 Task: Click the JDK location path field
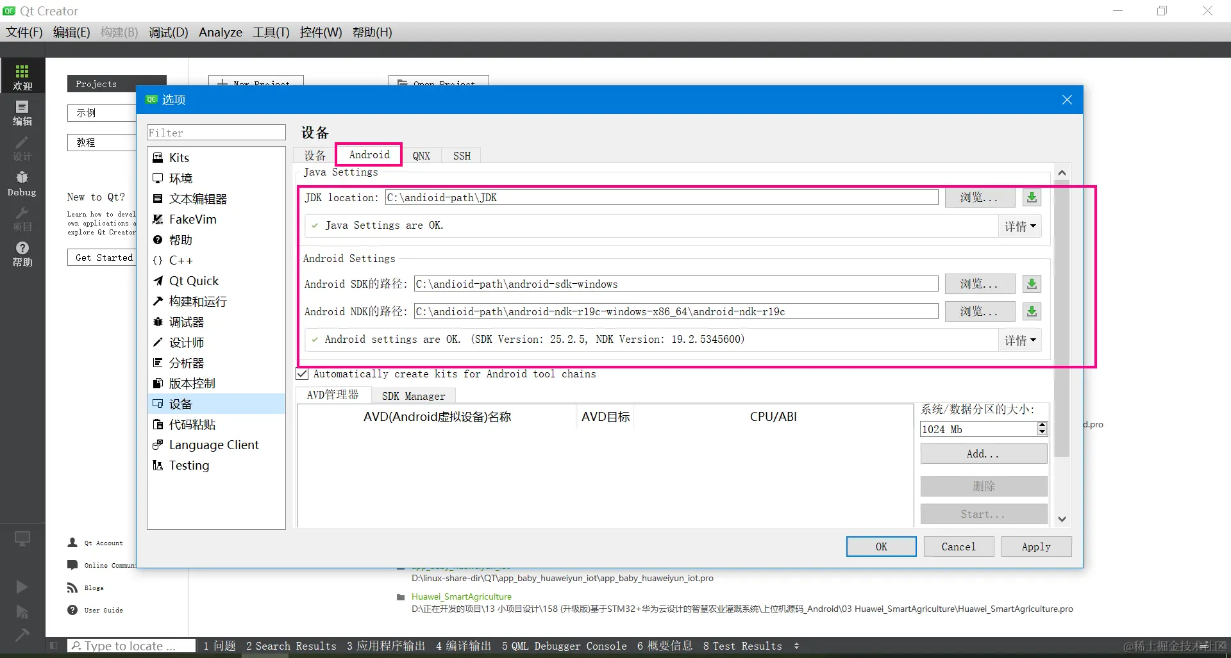[x=662, y=197]
